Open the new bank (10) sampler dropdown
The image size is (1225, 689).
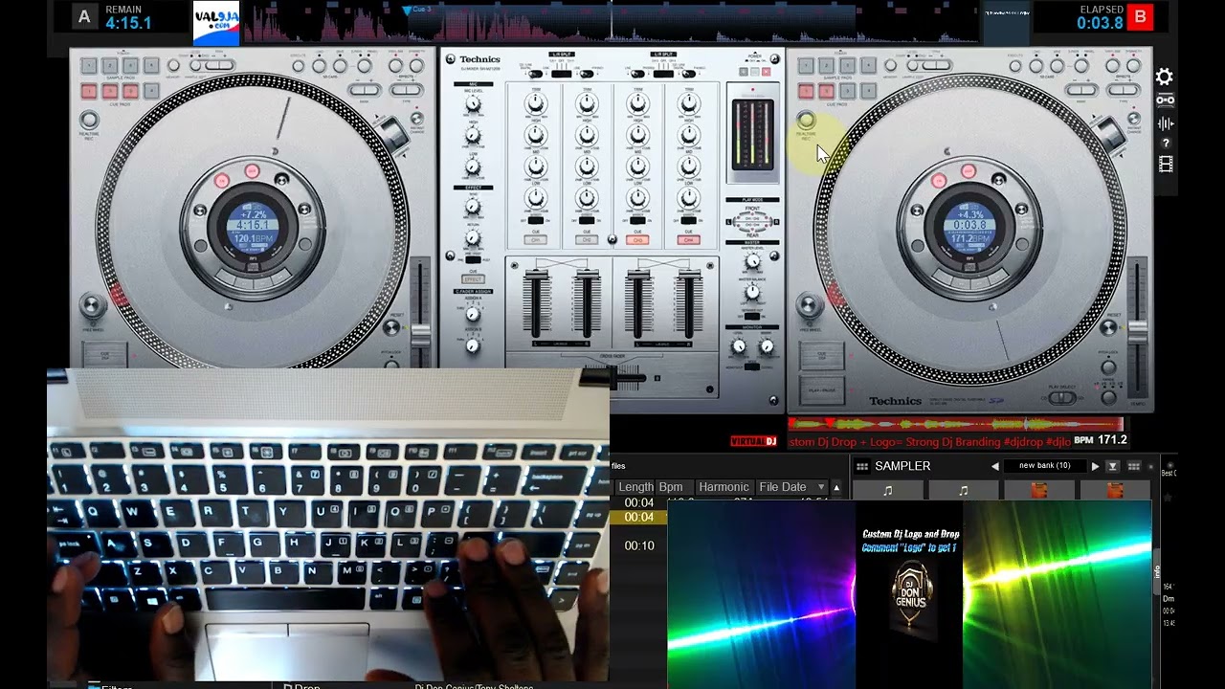(x=1044, y=466)
